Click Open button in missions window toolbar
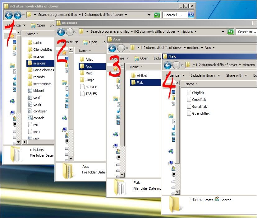The image size is (257, 218). tap(90, 42)
